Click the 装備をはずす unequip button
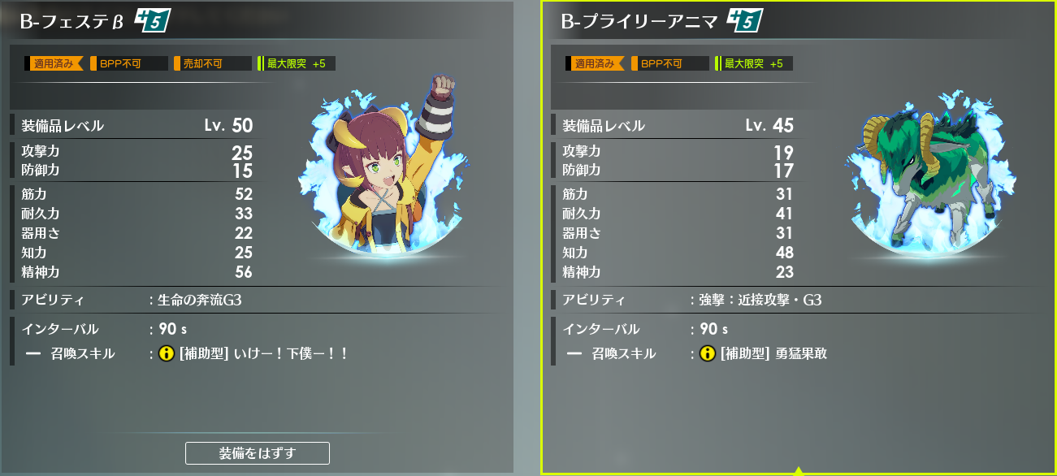The image size is (1057, 476). [x=258, y=452]
